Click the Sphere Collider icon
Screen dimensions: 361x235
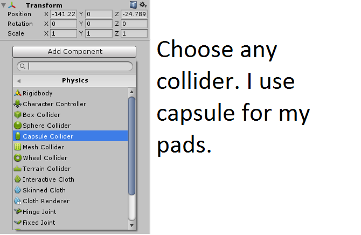tap(18, 126)
